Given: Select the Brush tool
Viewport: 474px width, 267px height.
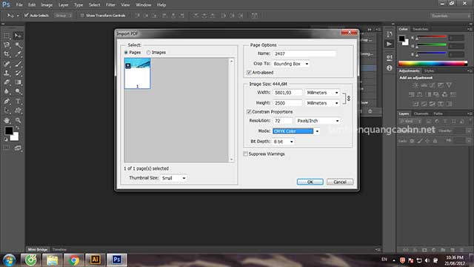Looking at the screenshot, I should [x=18, y=64].
